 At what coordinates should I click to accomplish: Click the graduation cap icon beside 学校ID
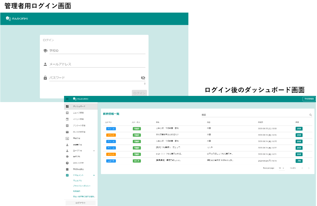click(45, 51)
